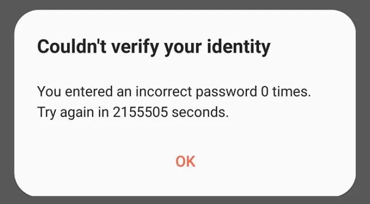Click the dimmed background above the dialog
The height and width of the screenshot is (204, 370).
(185, 4)
